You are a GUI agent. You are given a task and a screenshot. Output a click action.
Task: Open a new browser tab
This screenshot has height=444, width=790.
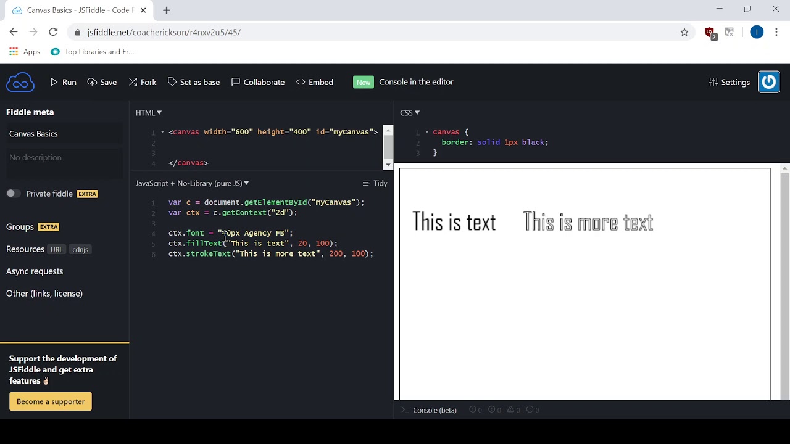click(167, 10)
